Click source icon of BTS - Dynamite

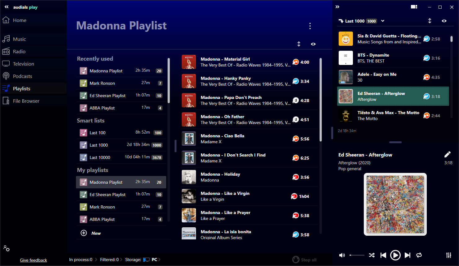click(426, 58)
